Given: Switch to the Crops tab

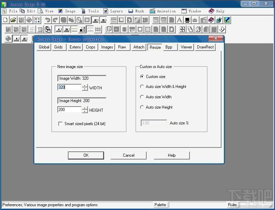Looking at the screenshot, I should click(x=91, y=47).
